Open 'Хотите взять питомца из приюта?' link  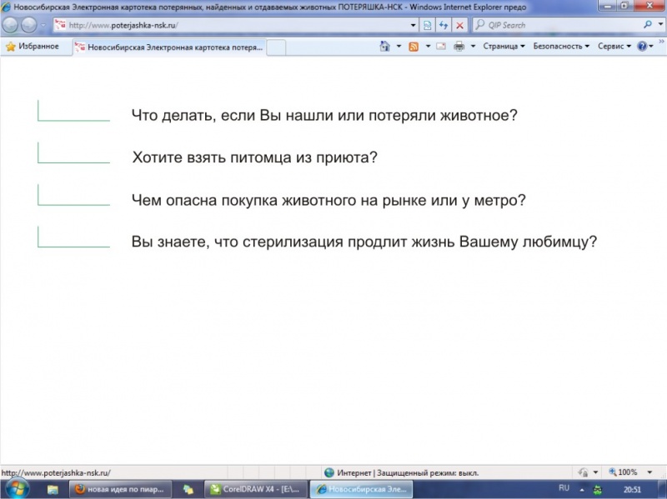pos(254,157)
